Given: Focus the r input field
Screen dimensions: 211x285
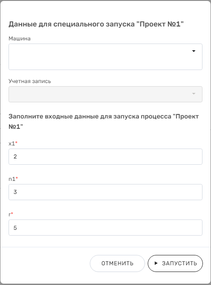Looking at the screenshot, I should [105, 228].
